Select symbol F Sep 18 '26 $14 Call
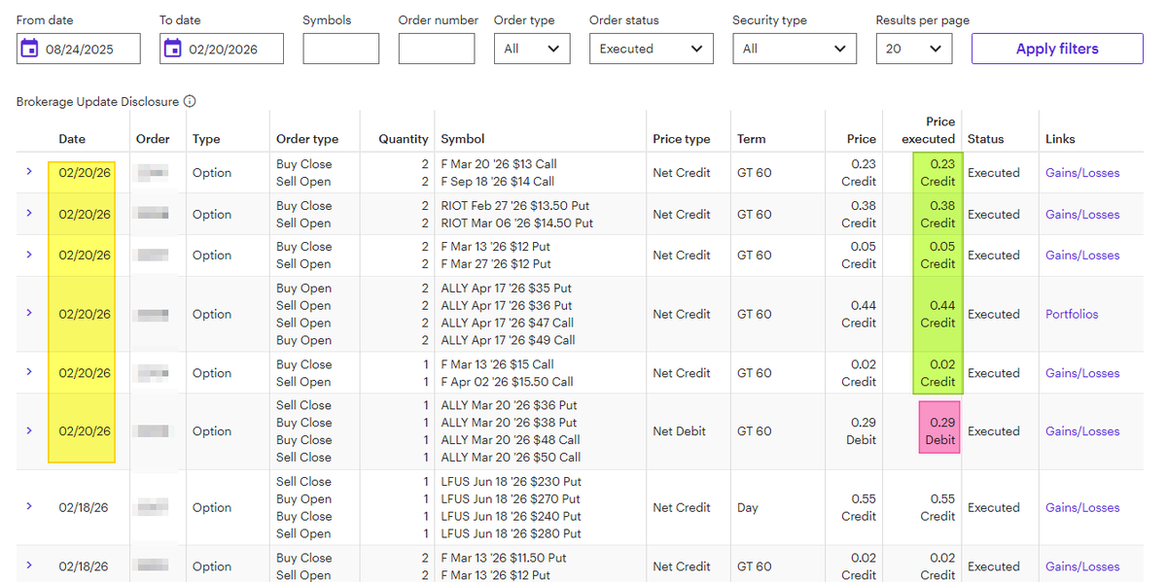The height and width of the screenshot is (582, 1167). tap(498, 182)
